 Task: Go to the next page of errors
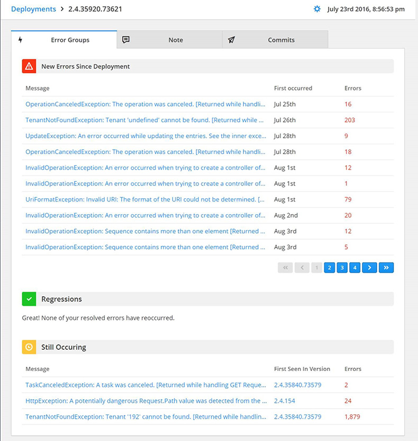(x=370, y=268)
